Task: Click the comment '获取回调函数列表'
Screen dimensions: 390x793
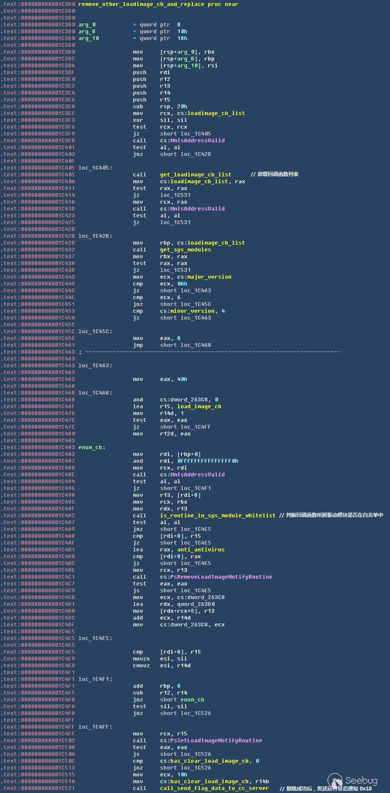Action: click(278, 174)
